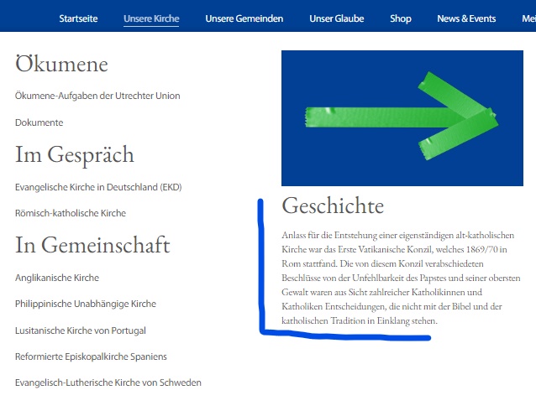The height and width of the screenshot is (411, 536).
Task: Open Philippinische Unabhängige Kirche link
Action: [86, 304]
